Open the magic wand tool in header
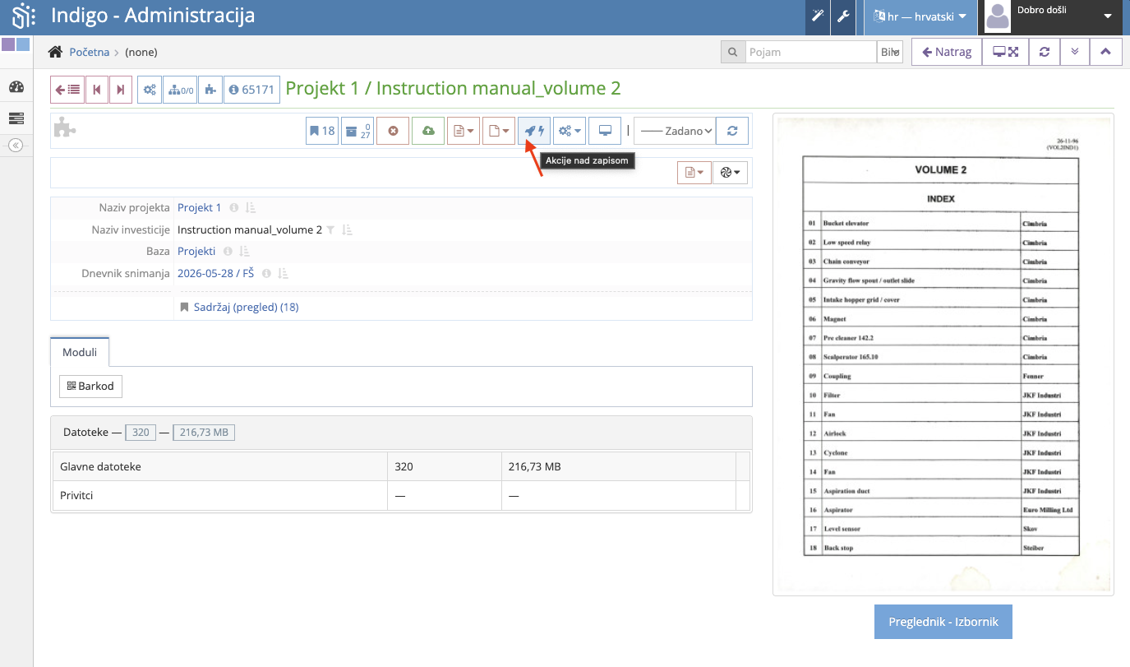Screen dimensions: 1130x667 click(818, 16)
